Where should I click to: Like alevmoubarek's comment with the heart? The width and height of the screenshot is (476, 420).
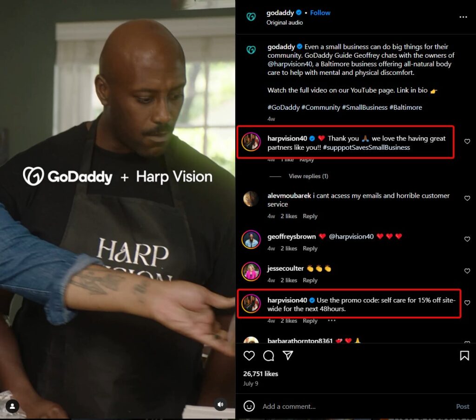(x=467, y=198)
